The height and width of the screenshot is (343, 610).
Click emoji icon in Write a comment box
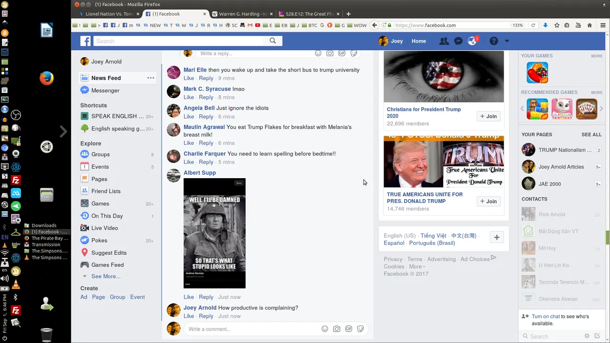[x=325, y=329]
